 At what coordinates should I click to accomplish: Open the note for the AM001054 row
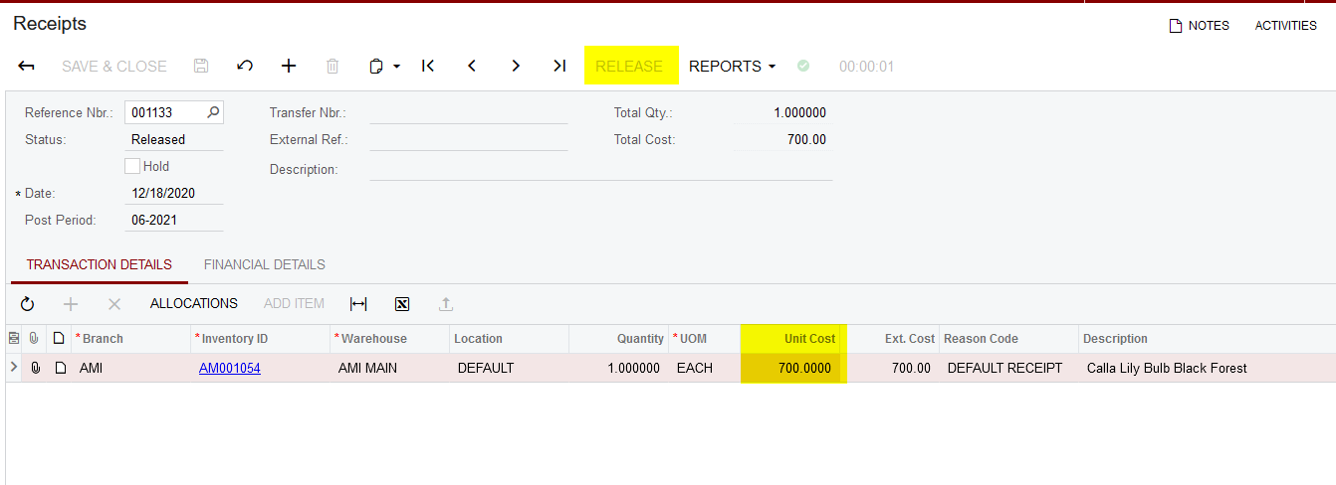60,368
